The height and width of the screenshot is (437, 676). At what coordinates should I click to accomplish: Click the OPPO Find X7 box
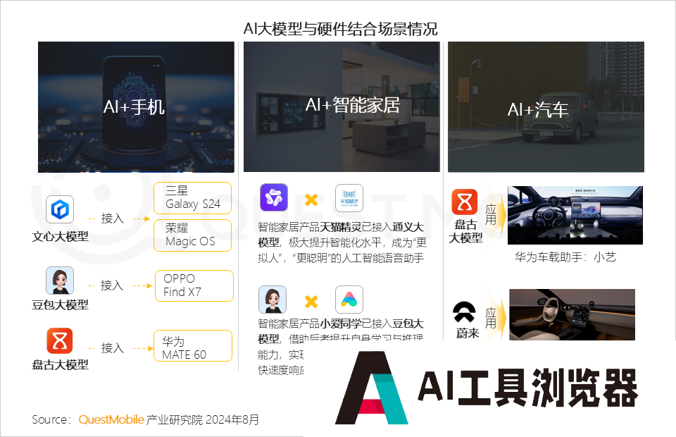[x=194, y=285]
